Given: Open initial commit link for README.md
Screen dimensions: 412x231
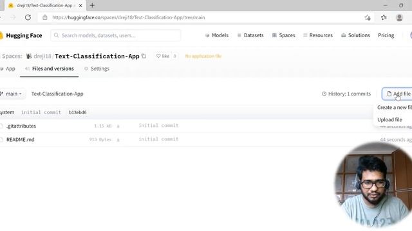Looking at the screenshot, I should tap(158, 139).
